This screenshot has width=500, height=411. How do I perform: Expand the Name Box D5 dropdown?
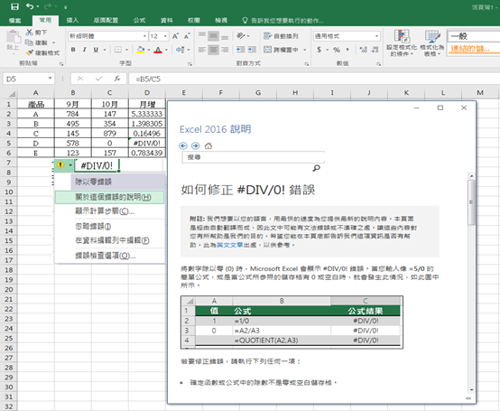[50, 79]
